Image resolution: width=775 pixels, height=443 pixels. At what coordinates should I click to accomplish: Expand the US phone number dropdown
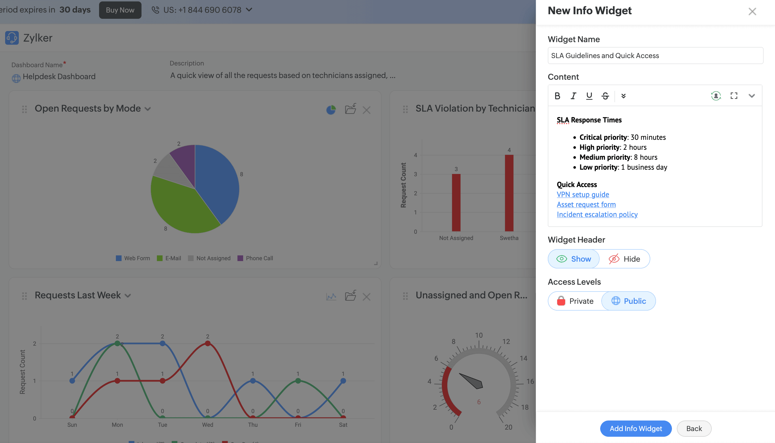249,10
